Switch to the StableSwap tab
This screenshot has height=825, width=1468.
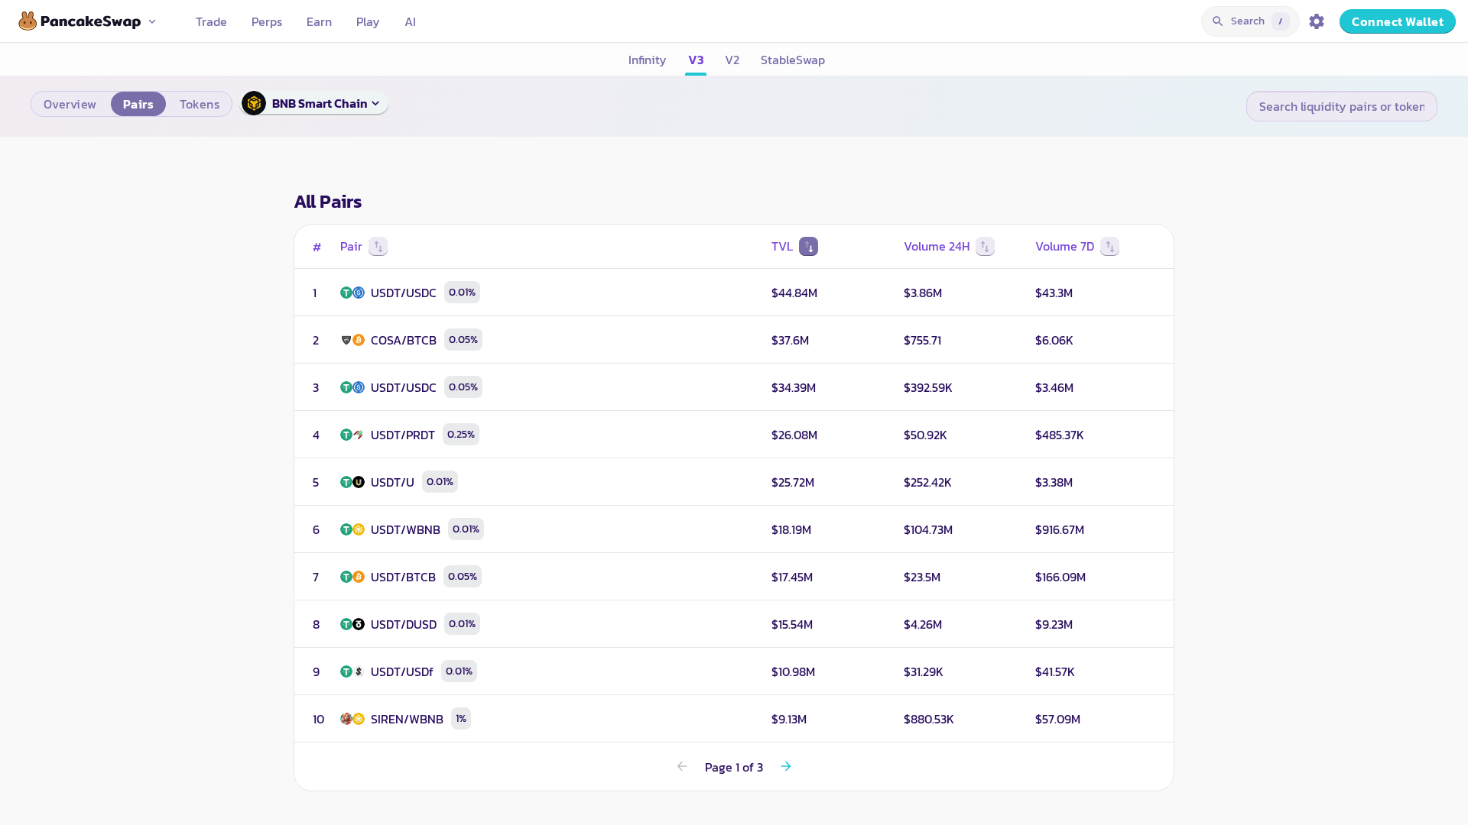tap(793, 60)
